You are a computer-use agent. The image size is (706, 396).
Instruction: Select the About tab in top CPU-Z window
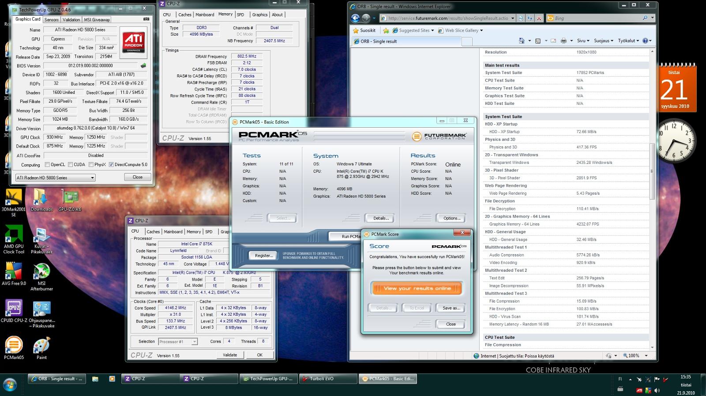click(277, 15)
